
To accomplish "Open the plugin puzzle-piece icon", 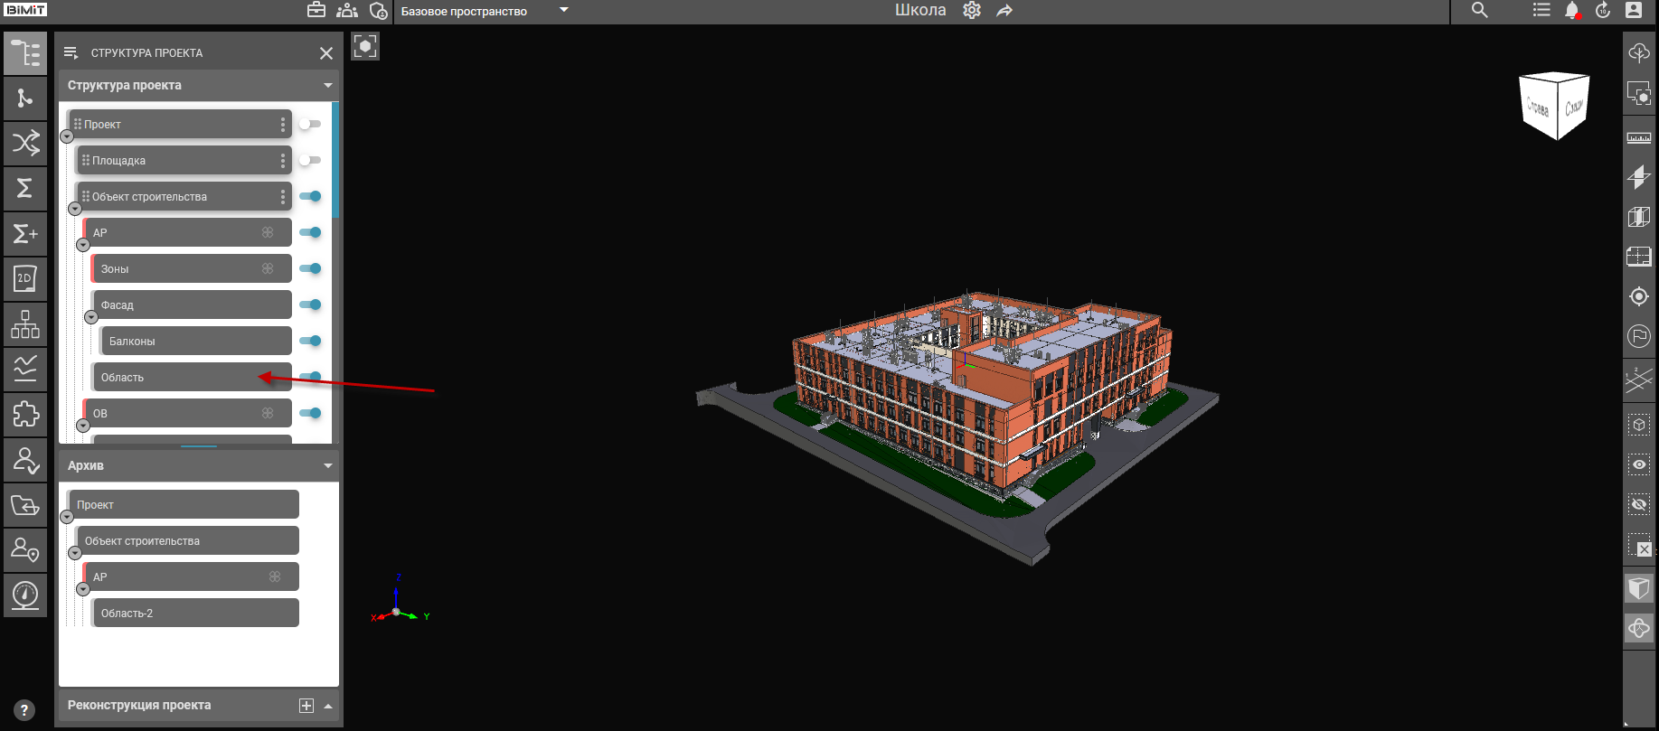I will (x=24, y=415).
